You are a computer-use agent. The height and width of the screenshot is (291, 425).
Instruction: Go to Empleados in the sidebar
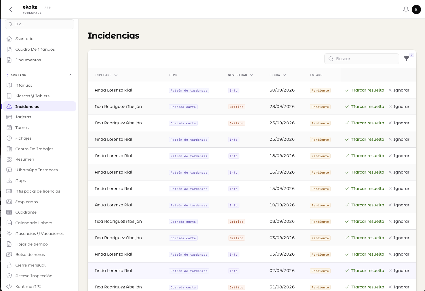pyautogui.click(x=40, y=202)
